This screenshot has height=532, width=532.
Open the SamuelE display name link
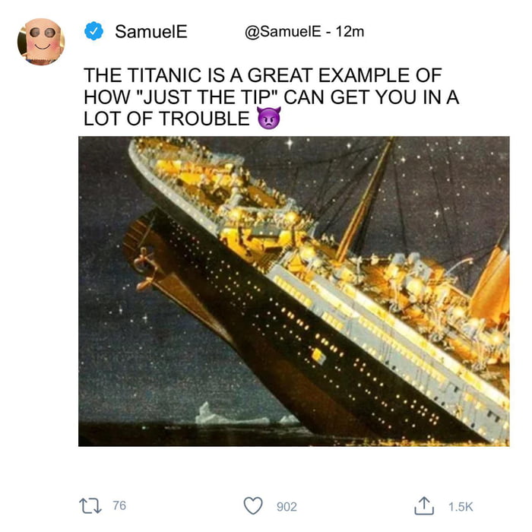[150, 31]
